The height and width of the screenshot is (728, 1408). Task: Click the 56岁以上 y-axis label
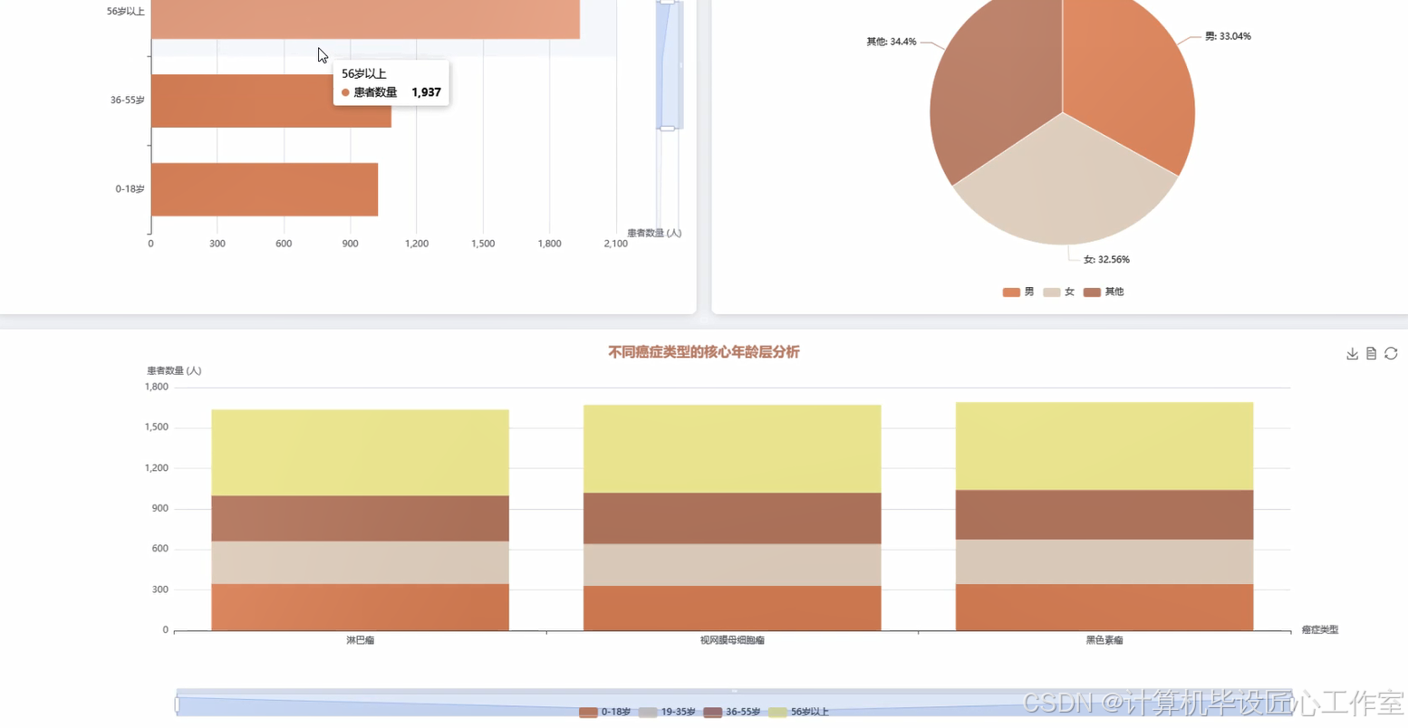pos(125,12)
